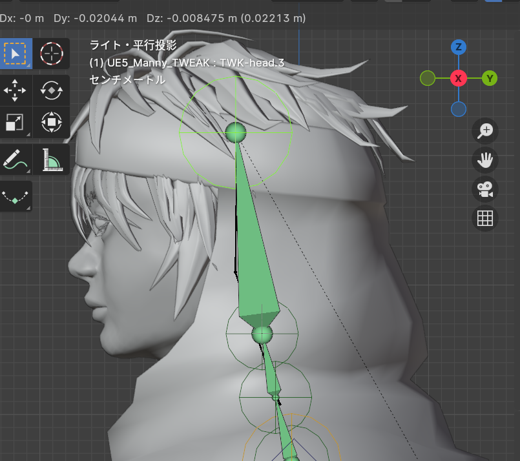Viewport: 520px width, 461px height.
Task: Click the zoom magnifier viewport button
Action: click(x=485, y=131)
